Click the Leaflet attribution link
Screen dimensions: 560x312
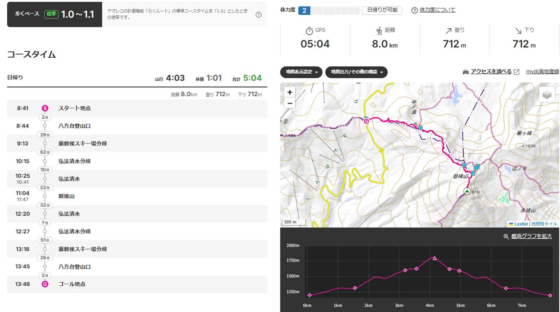521,224
